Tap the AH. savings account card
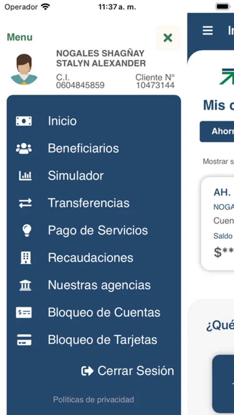The image size is (234, 415). click(217, 224)
